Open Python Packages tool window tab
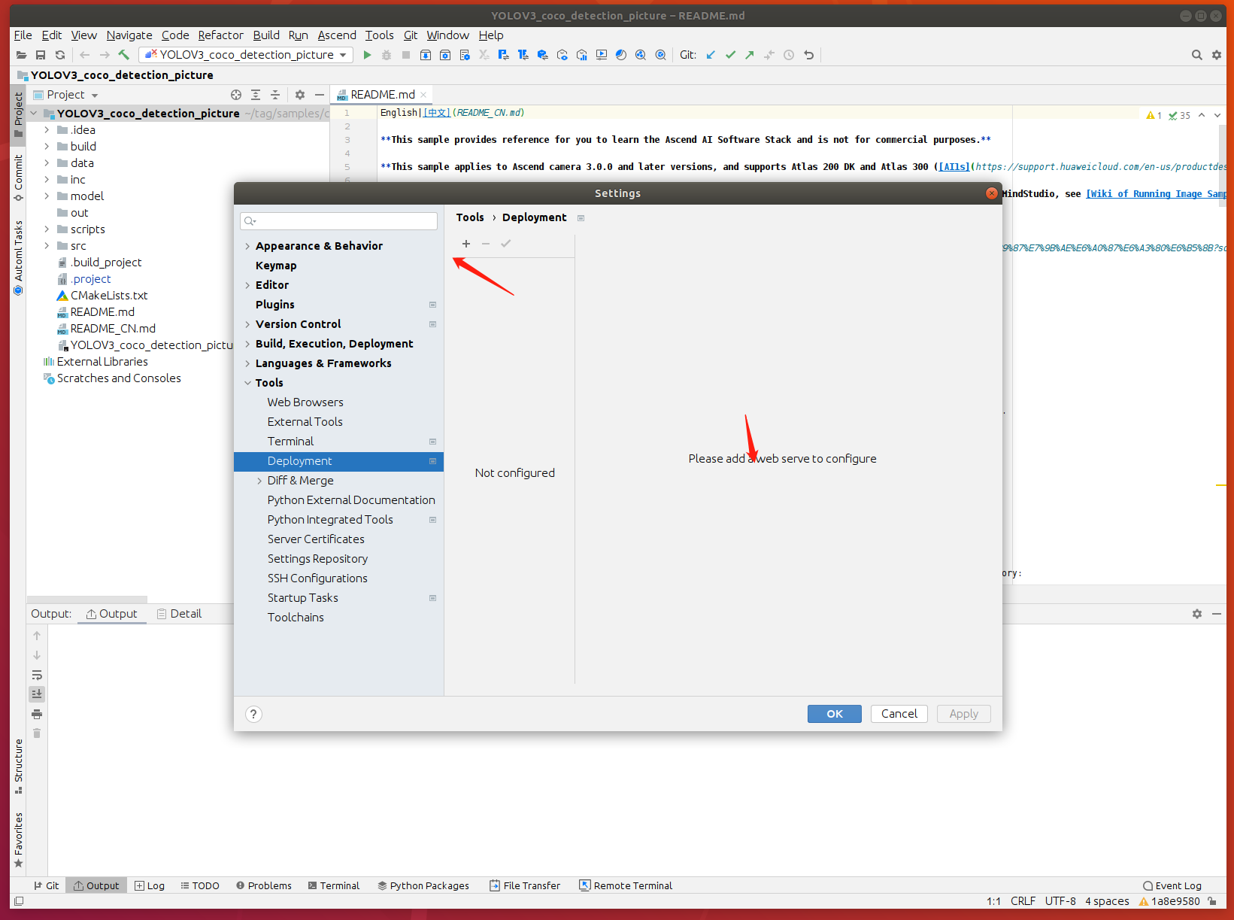Image resolution: width=1234 pixels, height=920 pixels. click(423, 885)
